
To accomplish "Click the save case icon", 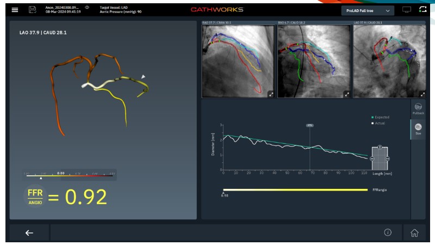I will [x=32, y=10].
